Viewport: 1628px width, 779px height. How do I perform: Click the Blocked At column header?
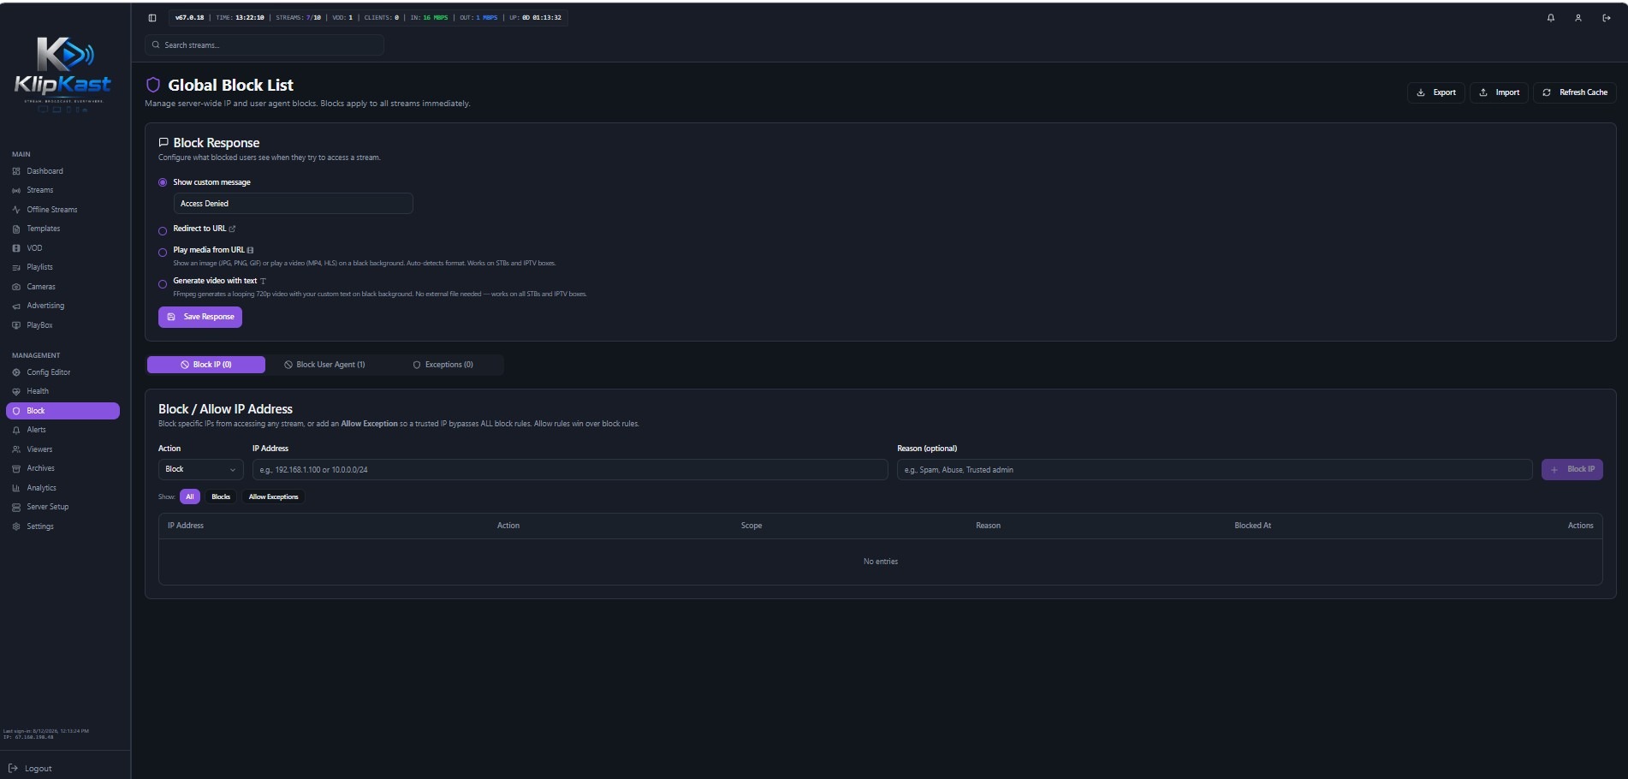[1252, 526]
